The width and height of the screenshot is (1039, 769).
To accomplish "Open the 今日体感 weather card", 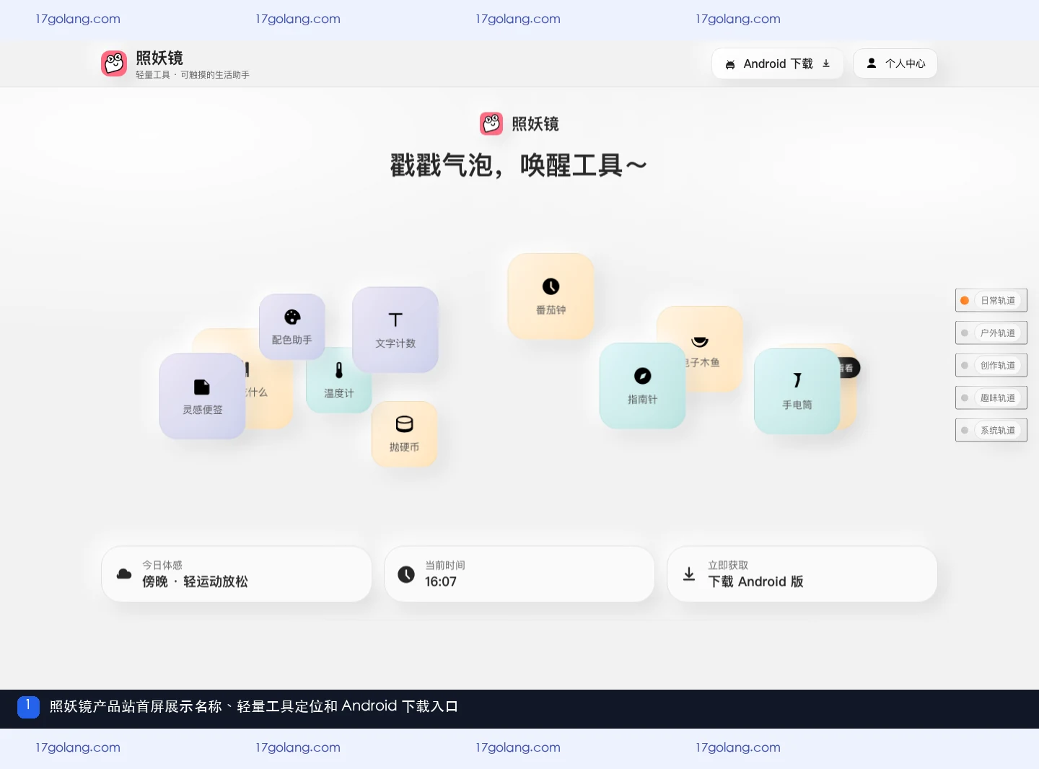I will pos(237,574).
